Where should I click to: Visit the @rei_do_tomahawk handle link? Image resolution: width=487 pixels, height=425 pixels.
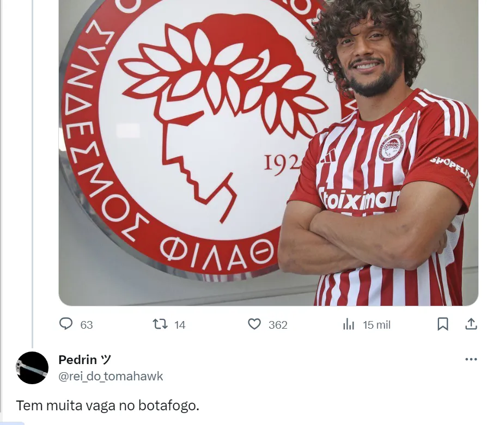tap(111, 376)
